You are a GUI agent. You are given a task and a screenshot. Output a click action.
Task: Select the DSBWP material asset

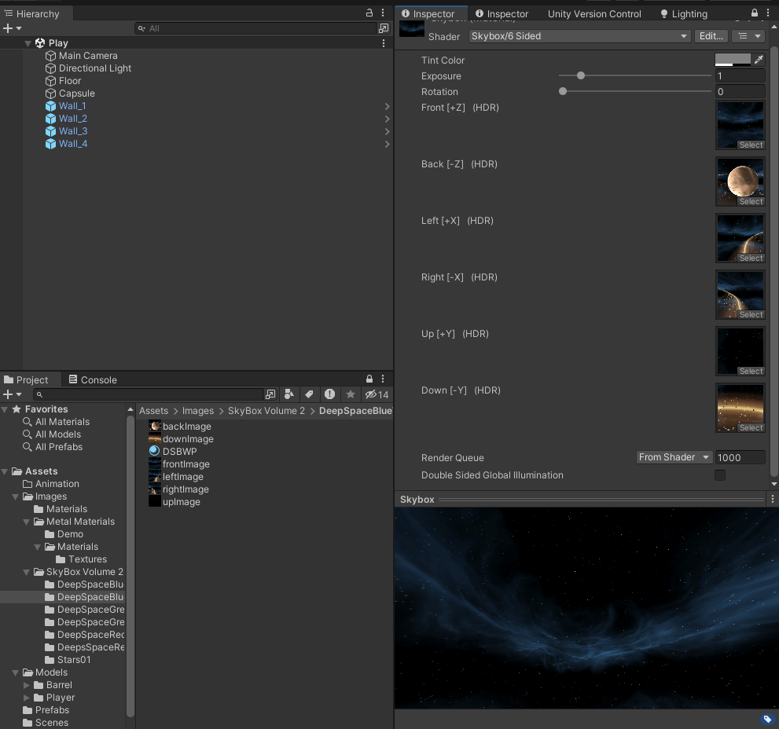pyautogui.click(x=179, y=452)
